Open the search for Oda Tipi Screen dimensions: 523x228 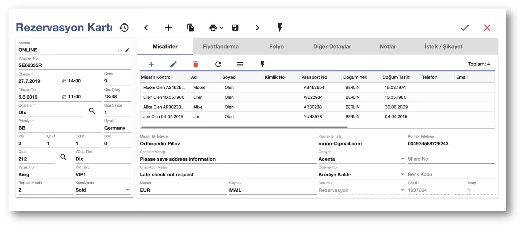point(92,111)
